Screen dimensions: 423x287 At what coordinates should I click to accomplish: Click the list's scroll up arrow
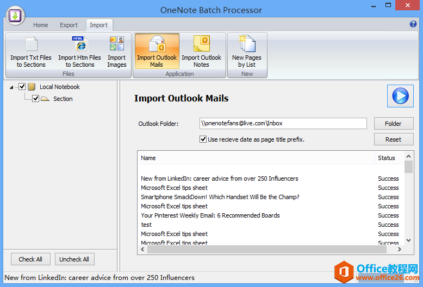click(x=408, y=156)
